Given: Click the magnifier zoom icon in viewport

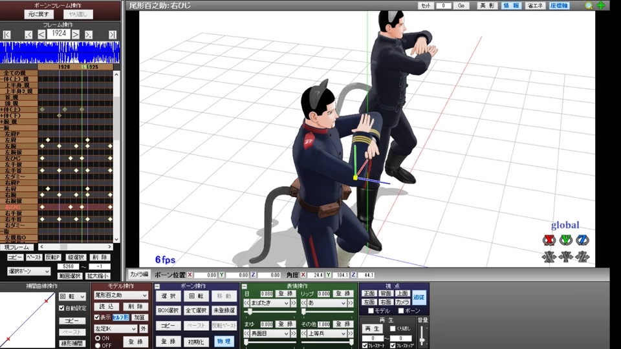Looking at the screenshot, I should click(589, 6).
